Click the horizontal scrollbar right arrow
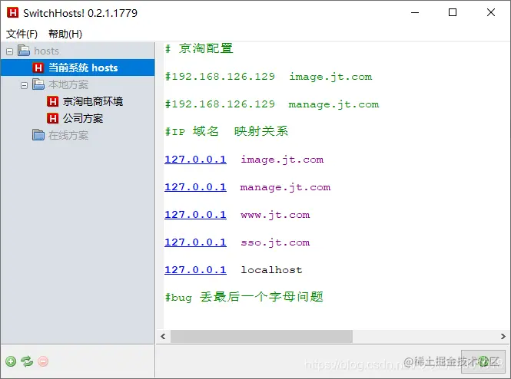The width and height of the screenshot is (511, 379). coord(503,336)
